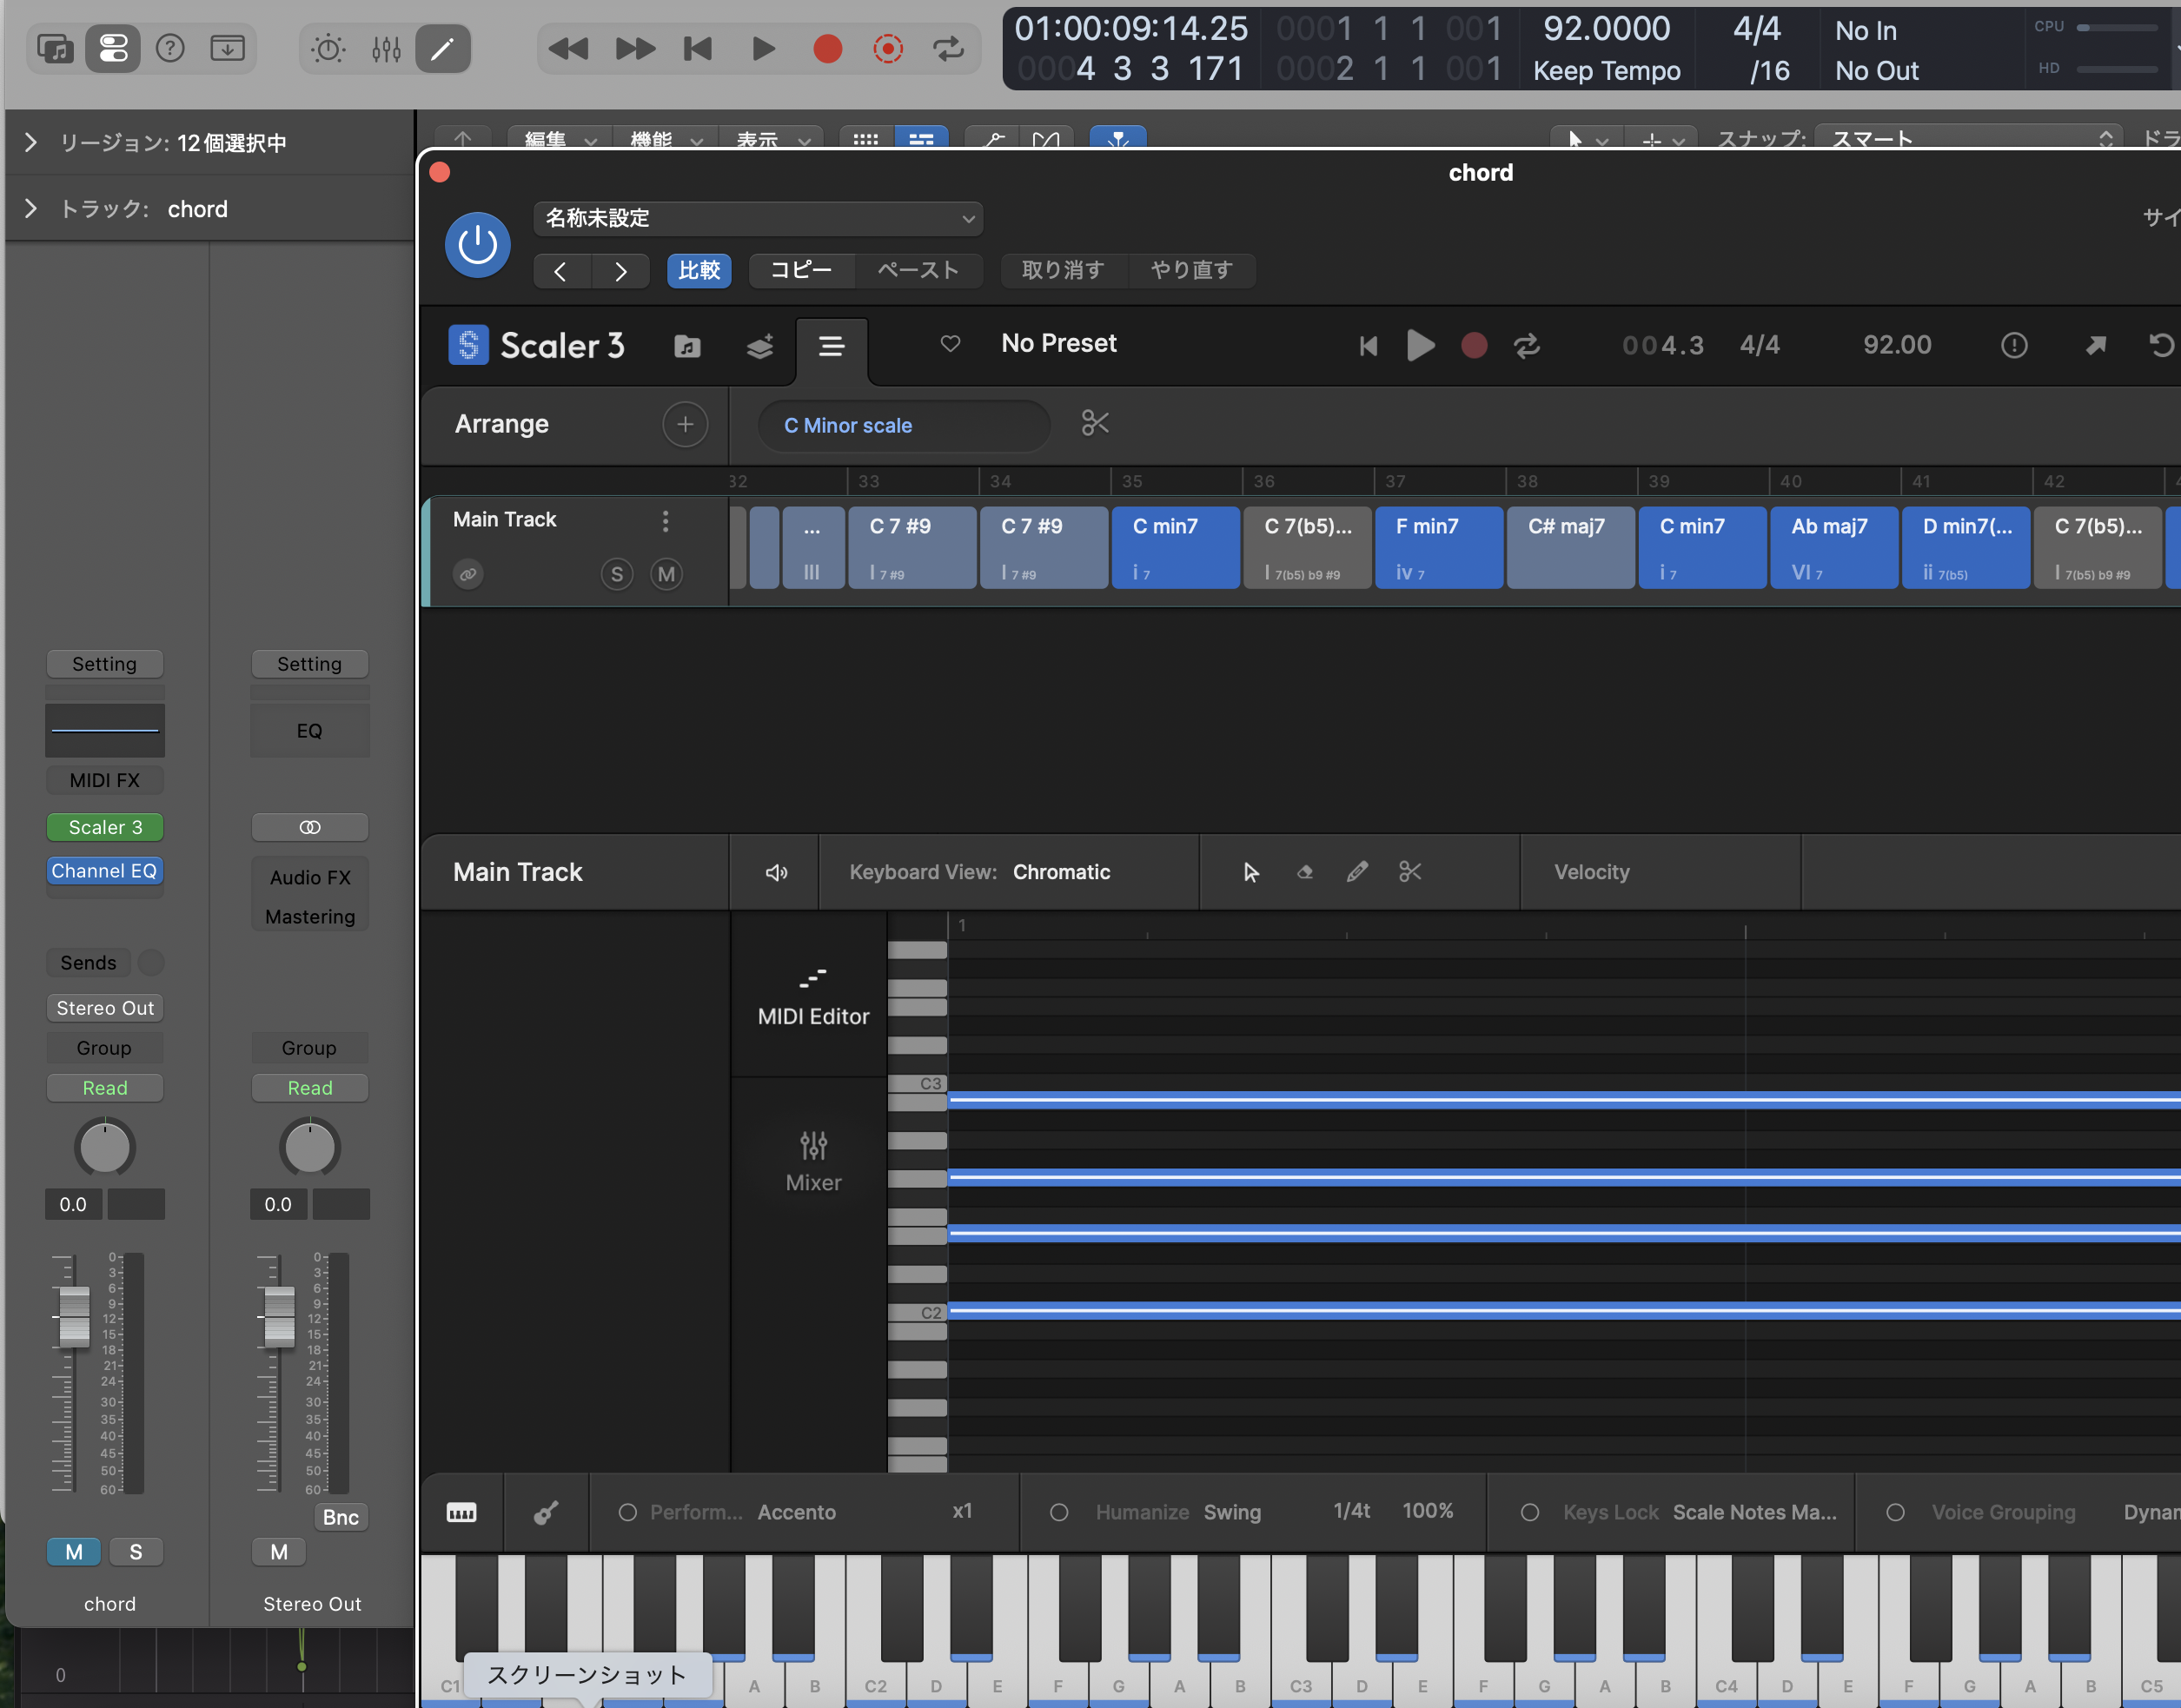Open Quick Help question mark icon
The width and height of the screenshot is (2181, 1708).
pyautogui.click(x=170, y=48)
